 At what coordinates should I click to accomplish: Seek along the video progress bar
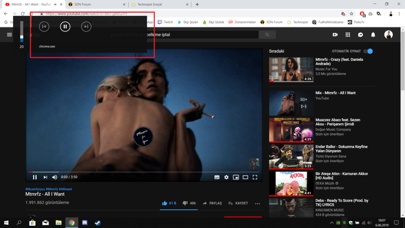pos(144,172)
